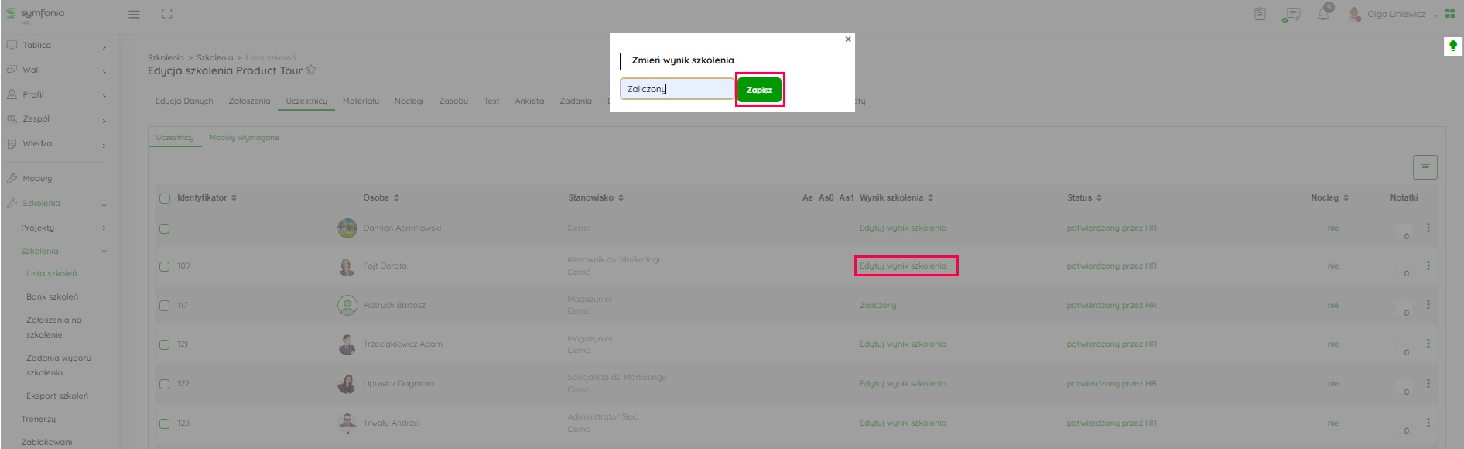Switch to the Zgłoszenia tab
This screenshot has width=1464, height=449.
[249, 101]
